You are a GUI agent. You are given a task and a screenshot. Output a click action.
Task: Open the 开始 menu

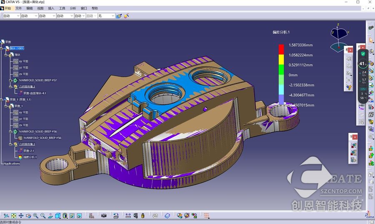[7, 8]
